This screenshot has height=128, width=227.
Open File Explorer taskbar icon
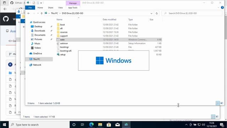pyautogui.click(x=100, y=125)
